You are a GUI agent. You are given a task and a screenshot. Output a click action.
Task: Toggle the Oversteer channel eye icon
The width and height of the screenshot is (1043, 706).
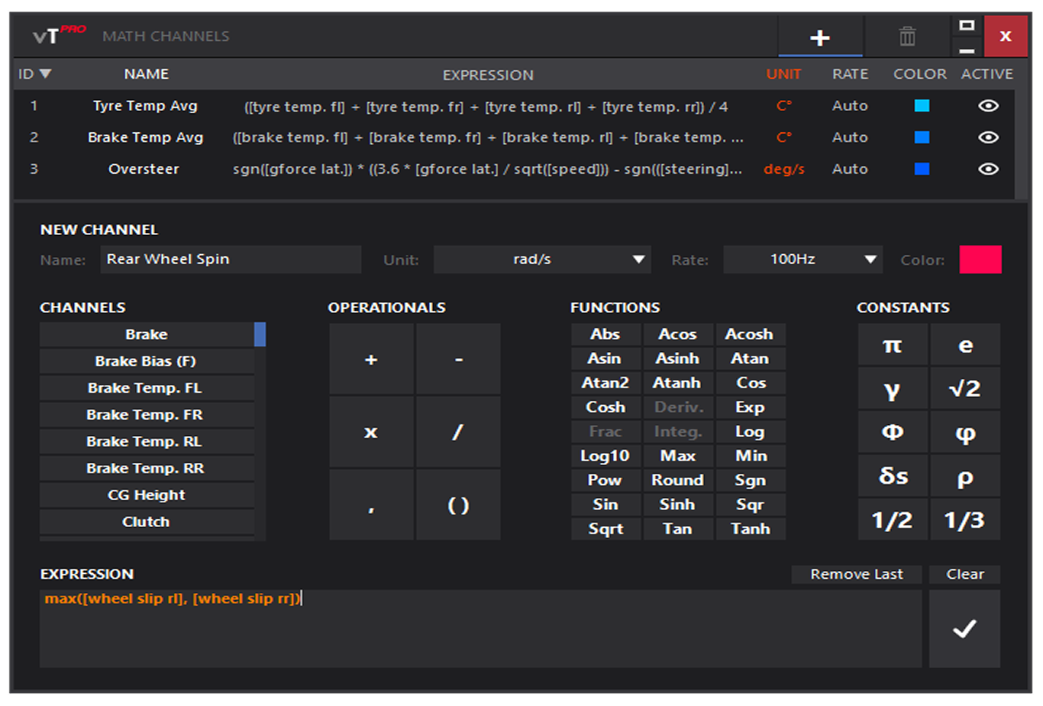(x=987, y=169)
